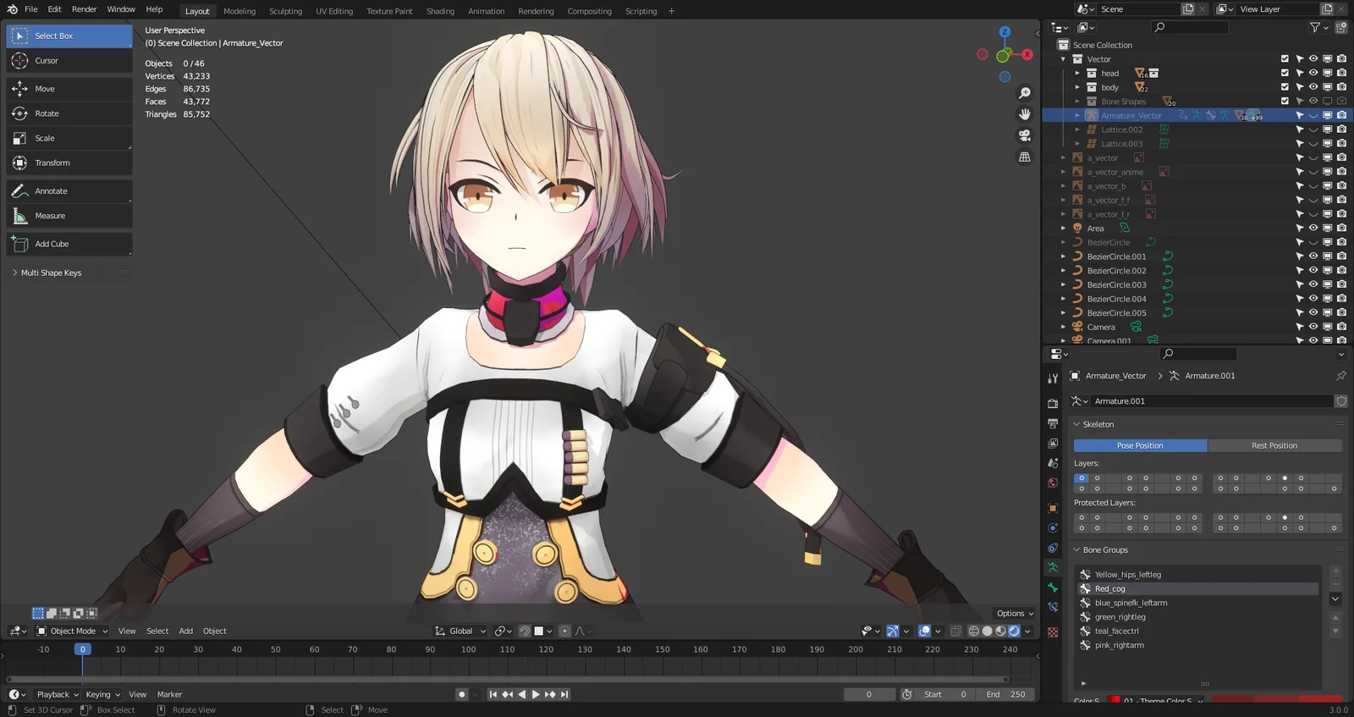Switch to the Animation workspace tab

pos(486,11)
